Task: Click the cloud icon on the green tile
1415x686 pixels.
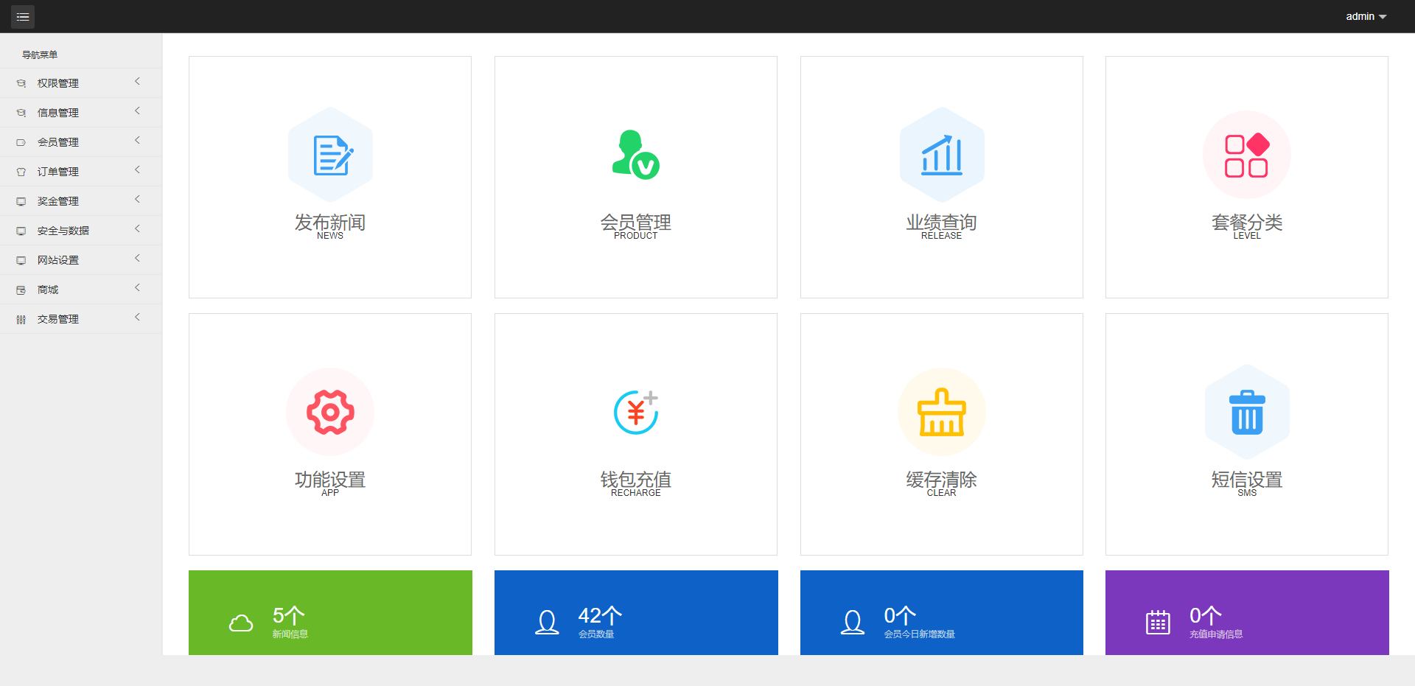Action: pyautogui.click(x=240, y=623)
